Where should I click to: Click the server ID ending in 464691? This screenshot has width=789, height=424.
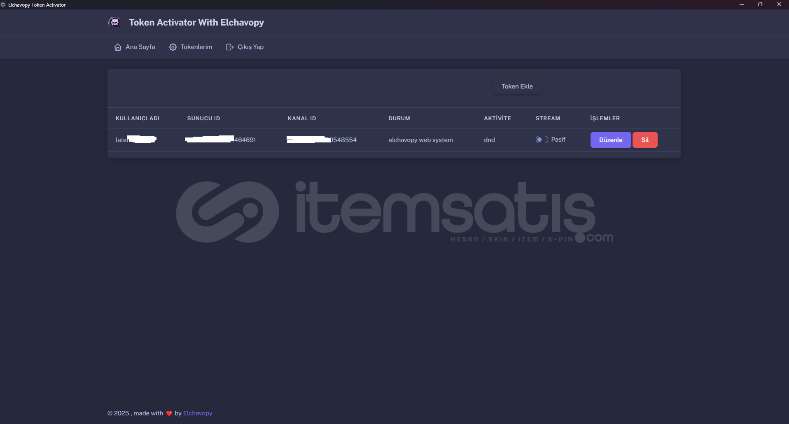tap(221, 140)
